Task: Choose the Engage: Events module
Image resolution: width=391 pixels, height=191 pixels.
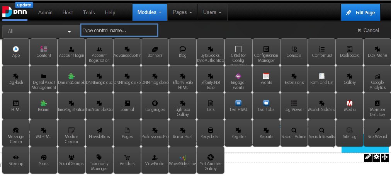Action: tap(238, 79)
